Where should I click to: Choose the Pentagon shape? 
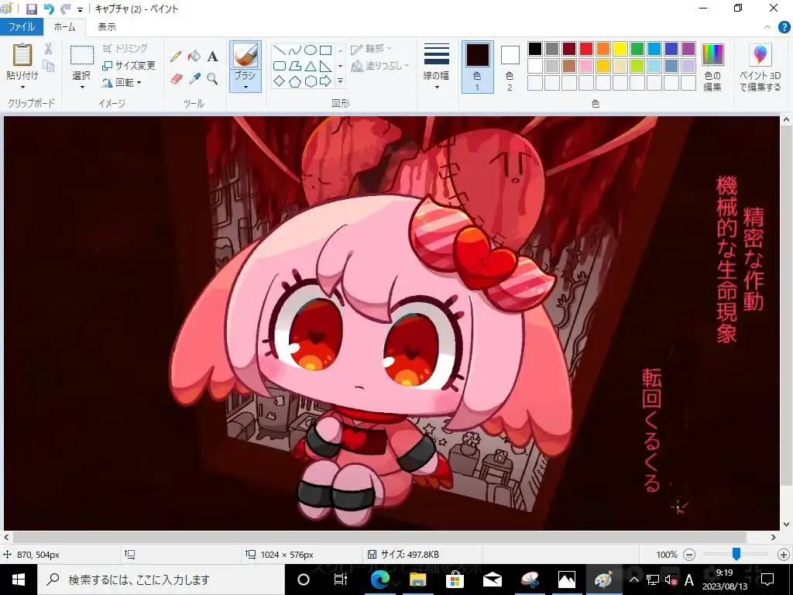pos(295,81)
